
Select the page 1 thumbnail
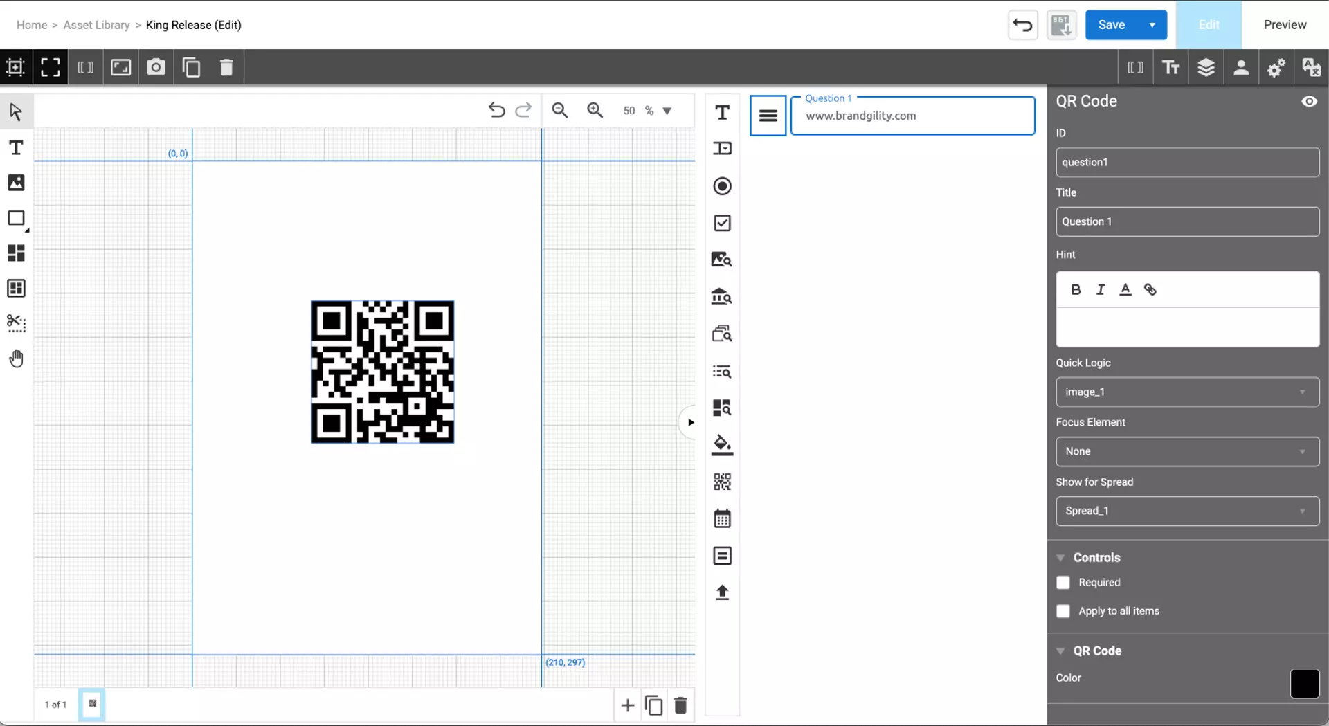tap(92, 705)
